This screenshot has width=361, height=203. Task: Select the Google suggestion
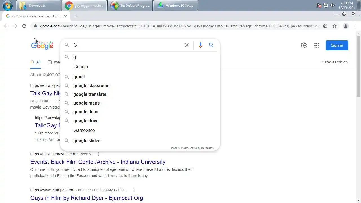click(x=140, y=67)
